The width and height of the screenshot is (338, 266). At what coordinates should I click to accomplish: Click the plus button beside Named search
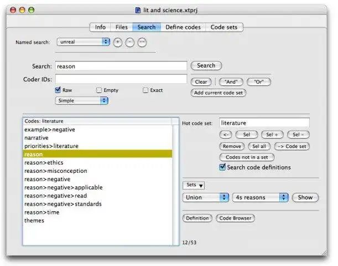point(118,42)
